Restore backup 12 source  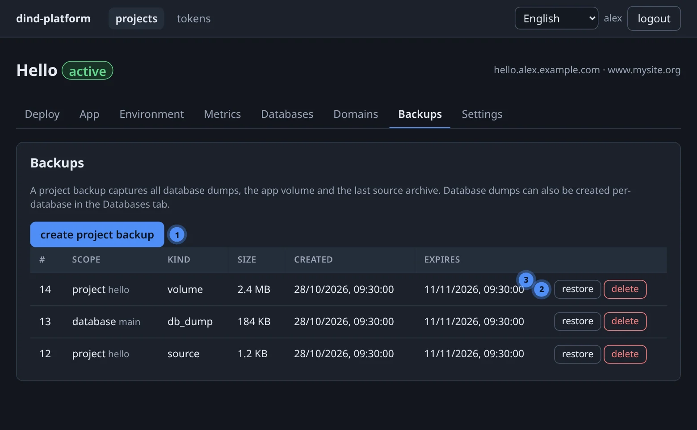[x=577, y=354]
